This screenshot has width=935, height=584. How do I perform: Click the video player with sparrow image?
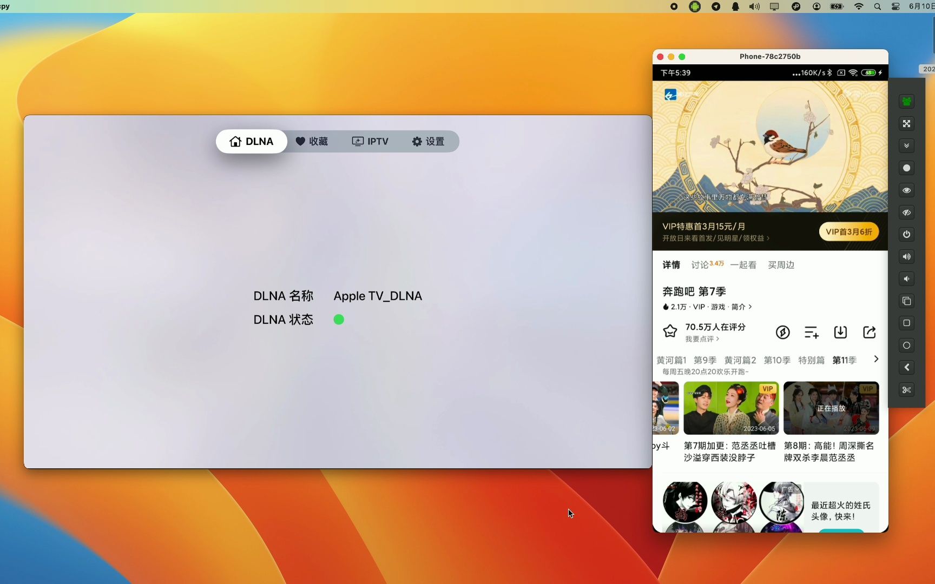pos(770,147)
